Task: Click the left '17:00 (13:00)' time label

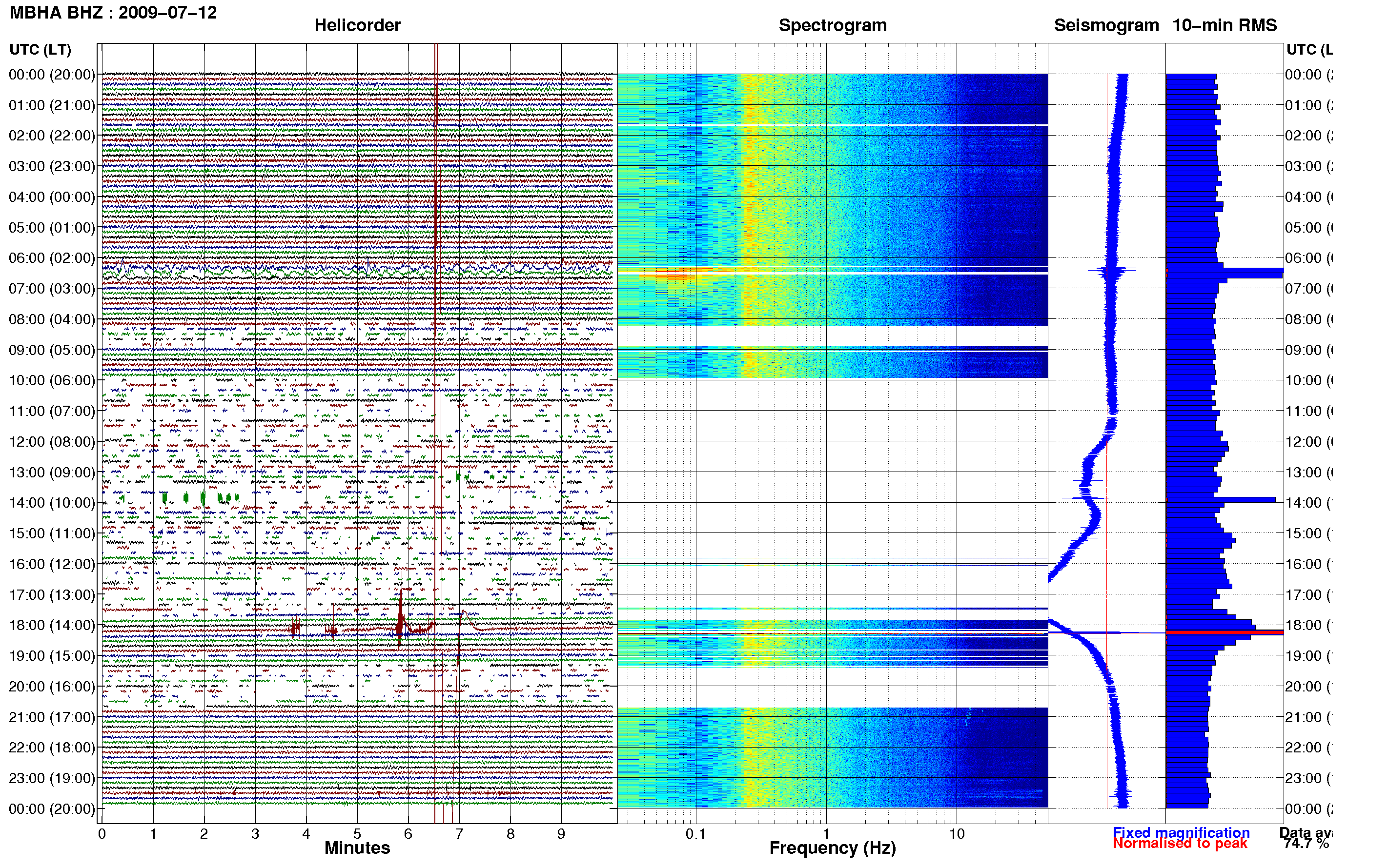Action: [52, 594]
